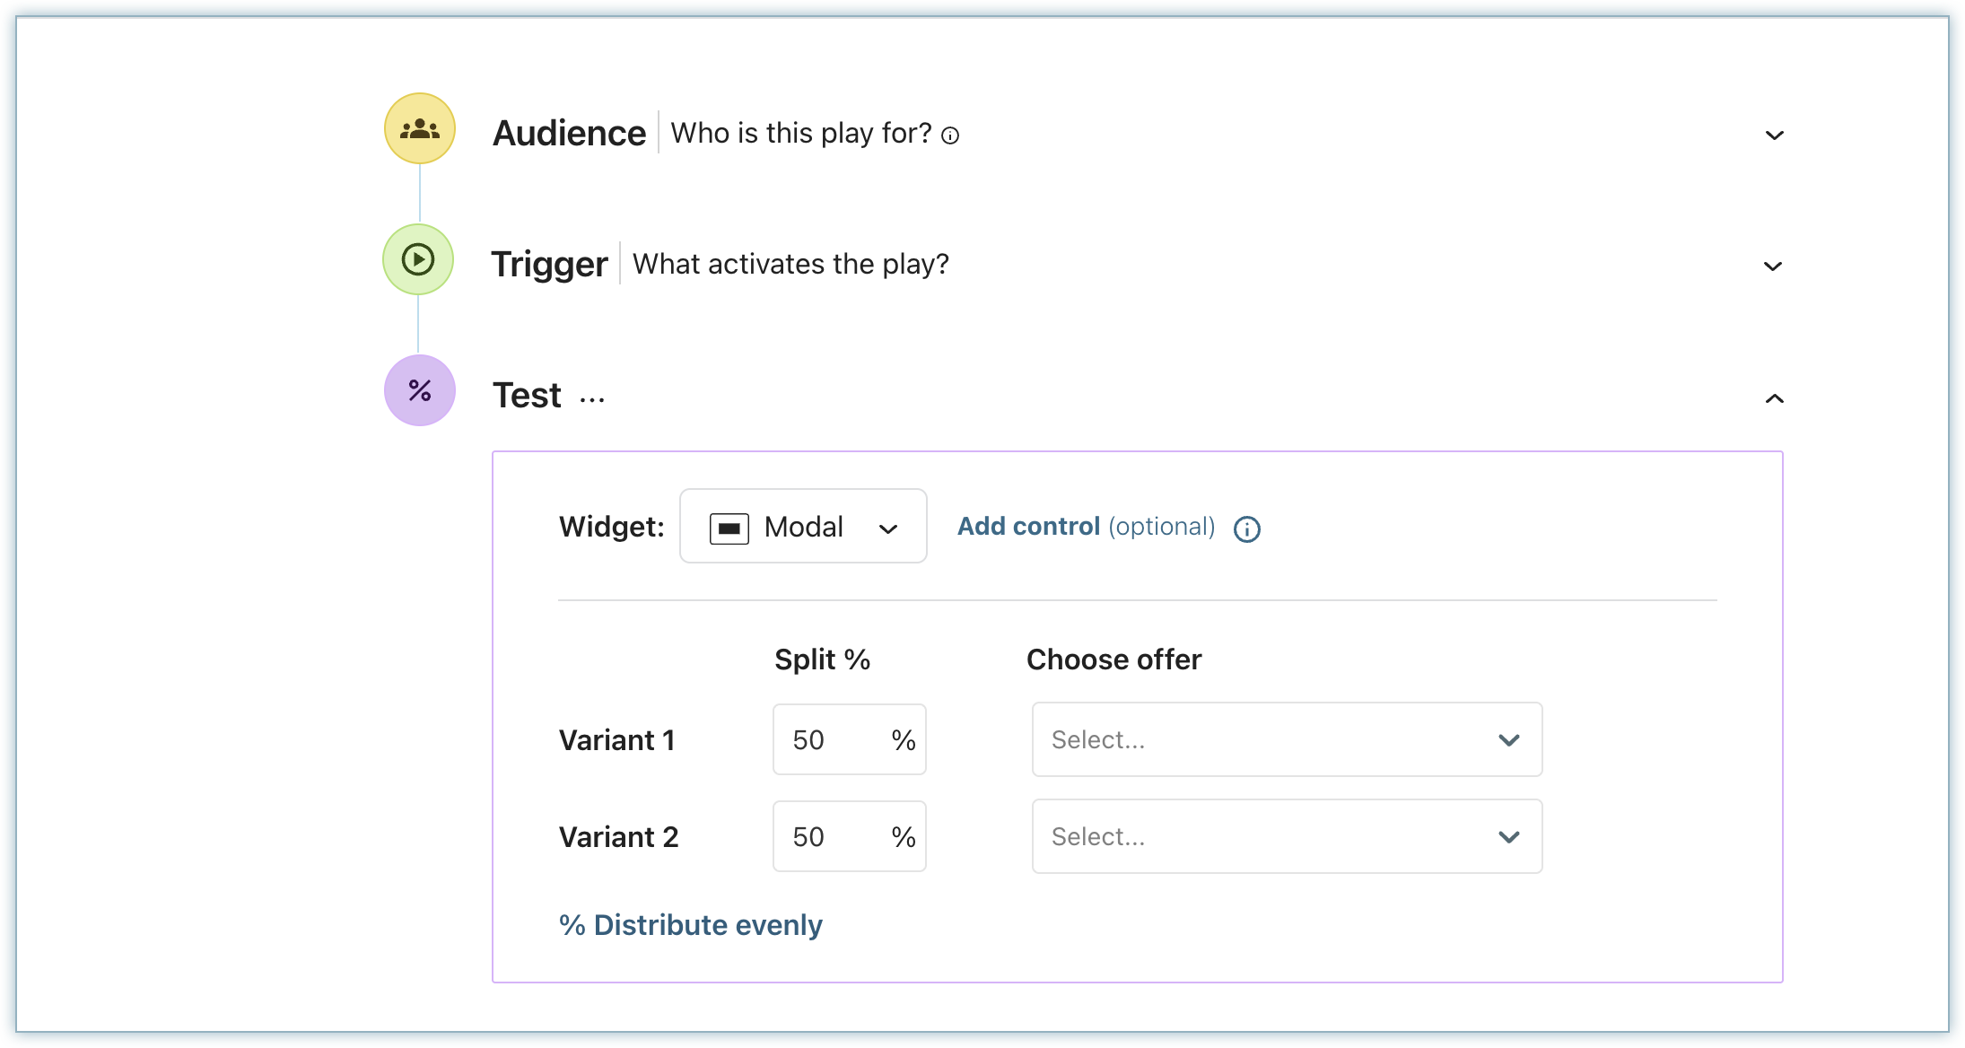Open the Widget Modal dropdown
The image size is (1965, 1048).
coord(803,527)
